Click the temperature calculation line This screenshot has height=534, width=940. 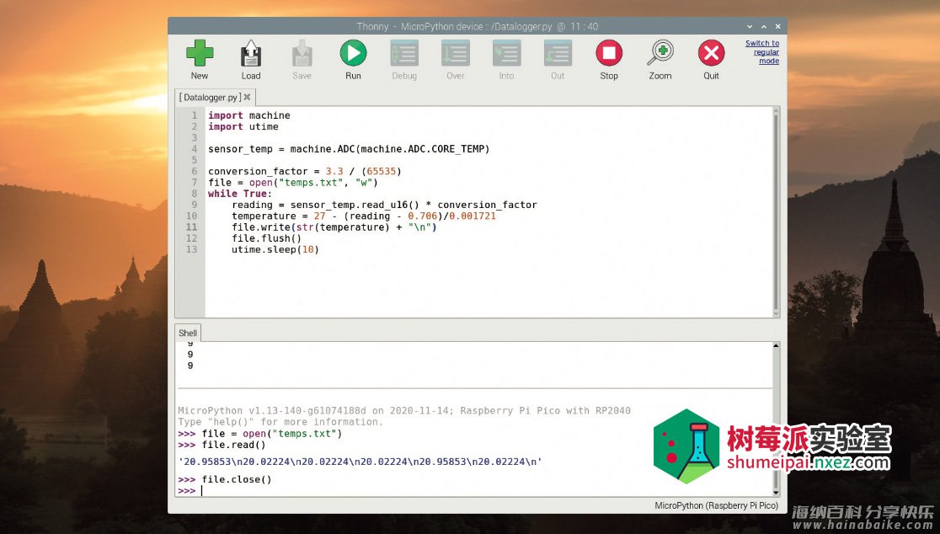click(364, 216)
